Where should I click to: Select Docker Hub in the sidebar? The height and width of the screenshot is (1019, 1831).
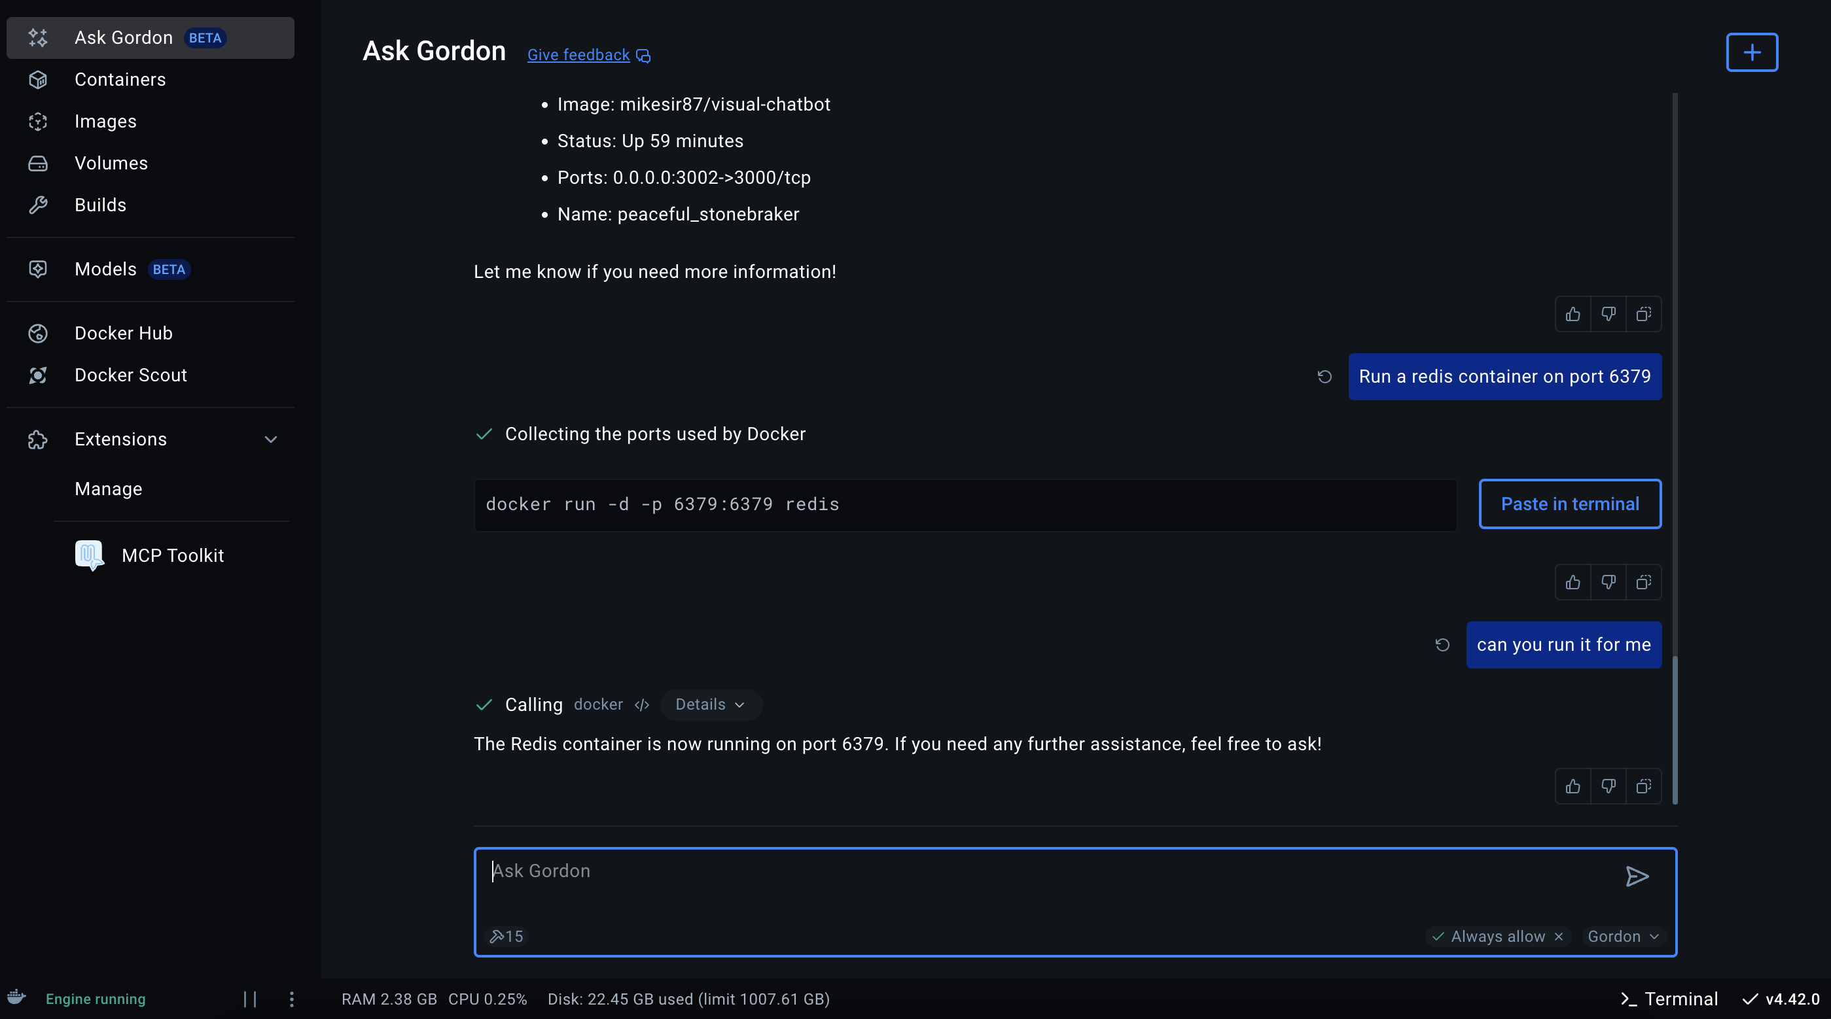pyautogui.click(x=150, y=334)
